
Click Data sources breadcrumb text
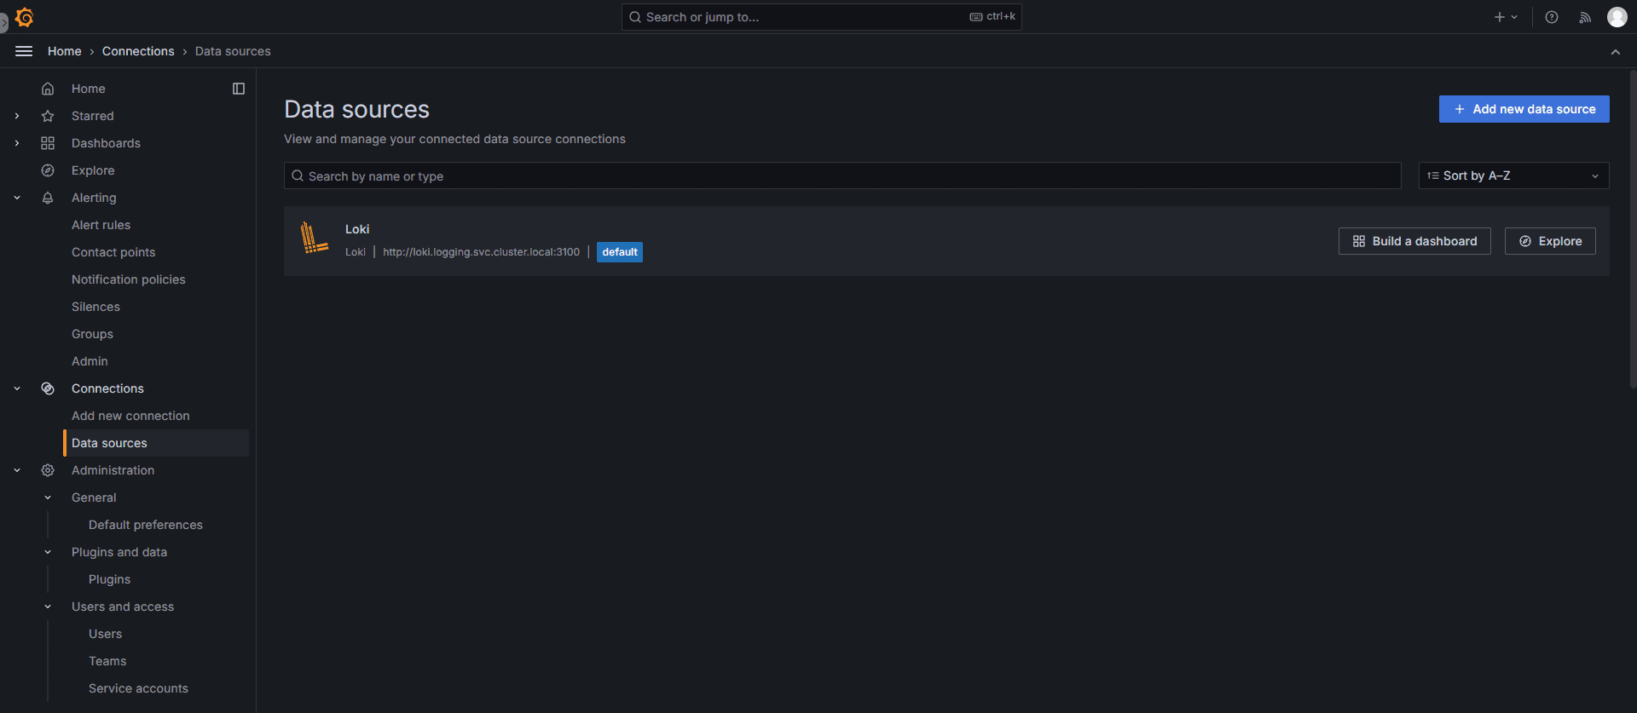233,51
